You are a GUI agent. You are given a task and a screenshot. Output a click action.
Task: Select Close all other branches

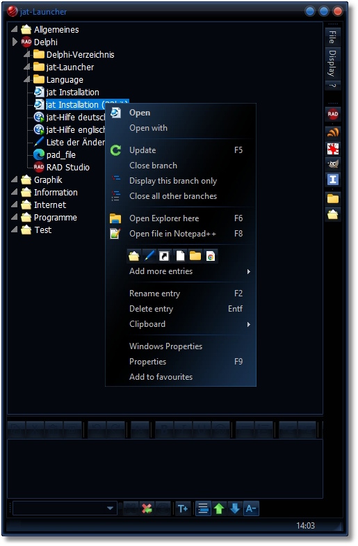coord(181,196)
